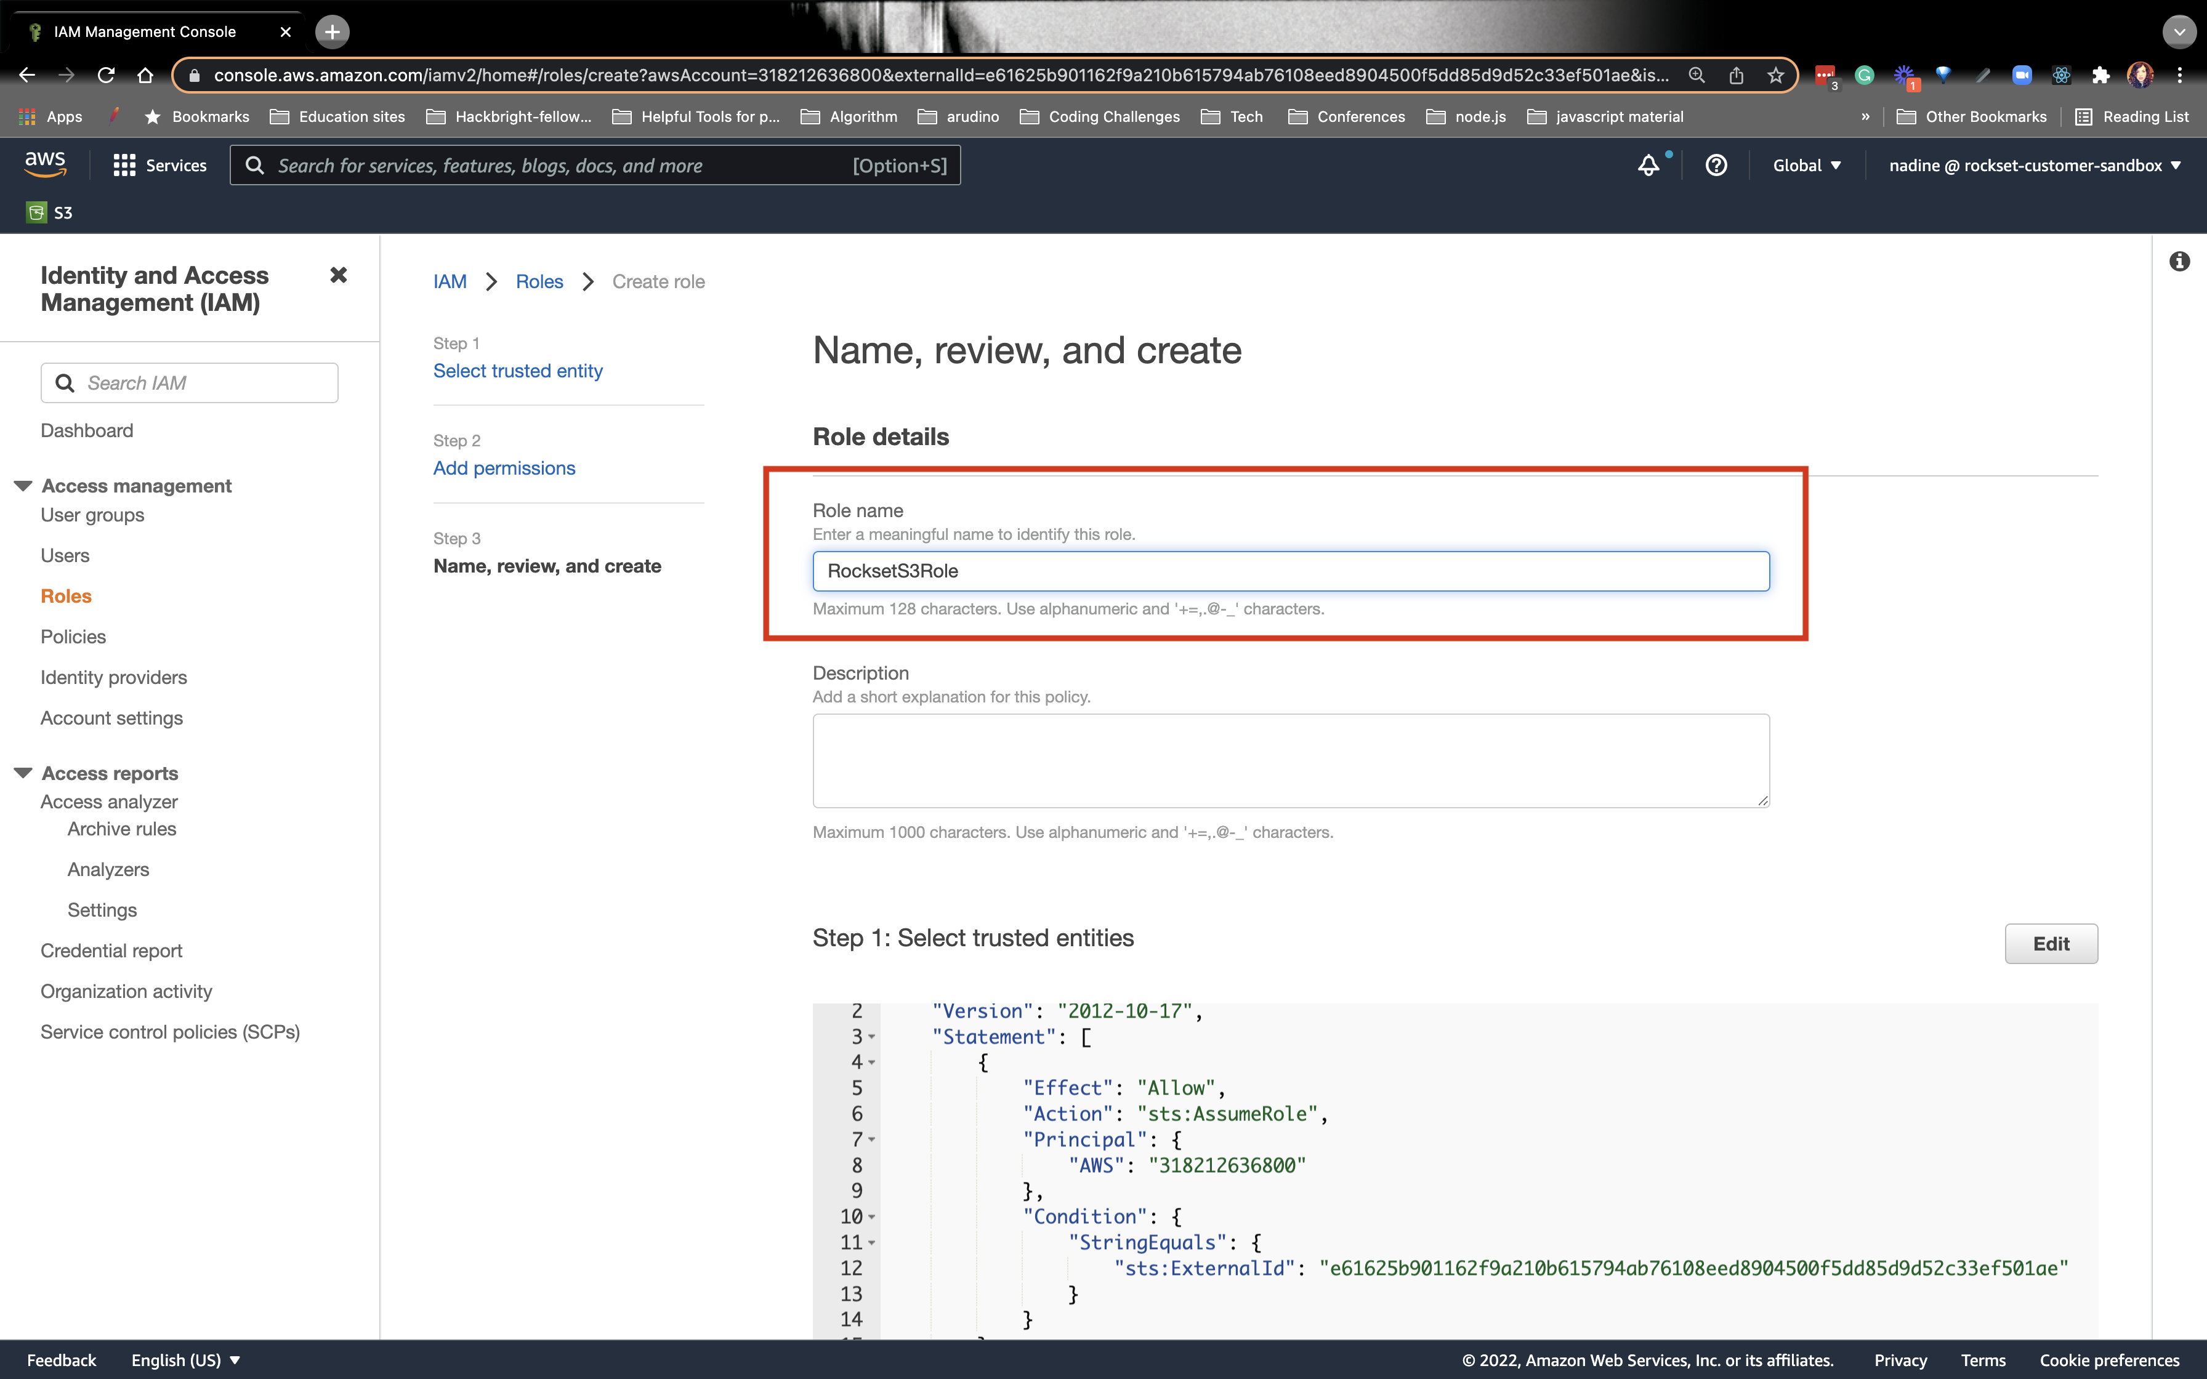The image size is (2207, 1379).
Task: Click the AWS services search bar
Action: point(595,165)
